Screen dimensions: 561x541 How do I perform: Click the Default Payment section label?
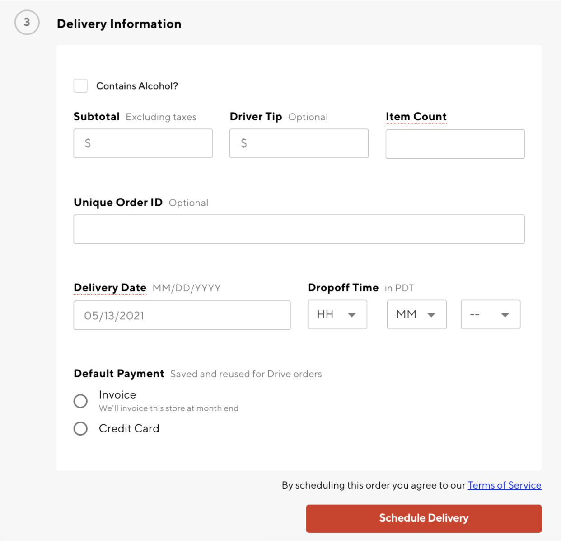click(x=119, y=374)
